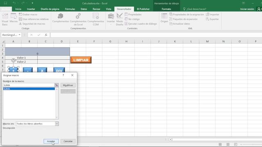
Task: Click Aceptar in Asignar macro dialog
Action: (51, 141)
